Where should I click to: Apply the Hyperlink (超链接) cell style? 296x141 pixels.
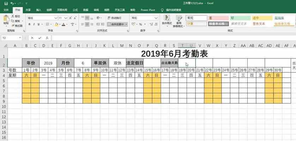point(284,18)
